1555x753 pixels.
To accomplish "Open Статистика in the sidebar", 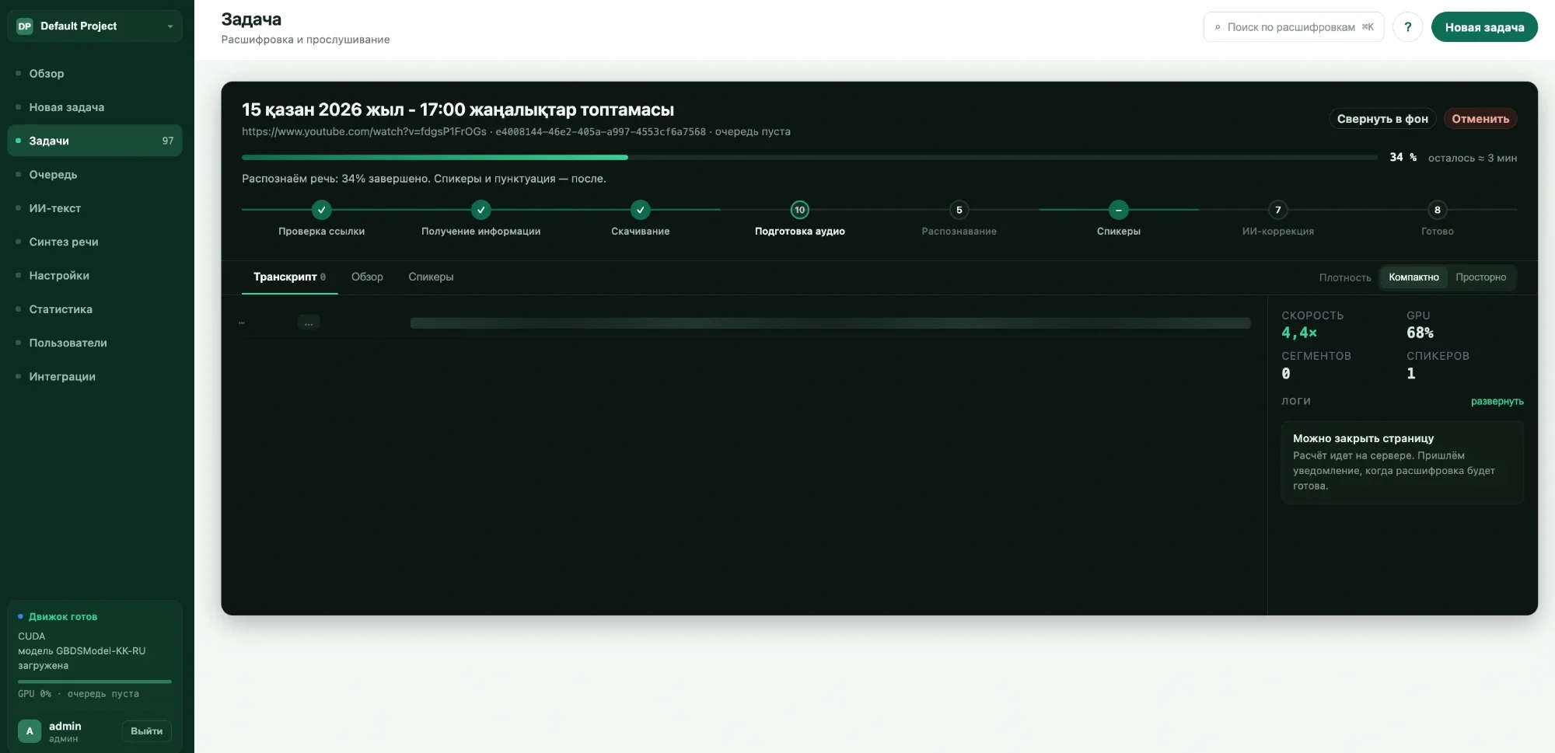I will point(95,309).
